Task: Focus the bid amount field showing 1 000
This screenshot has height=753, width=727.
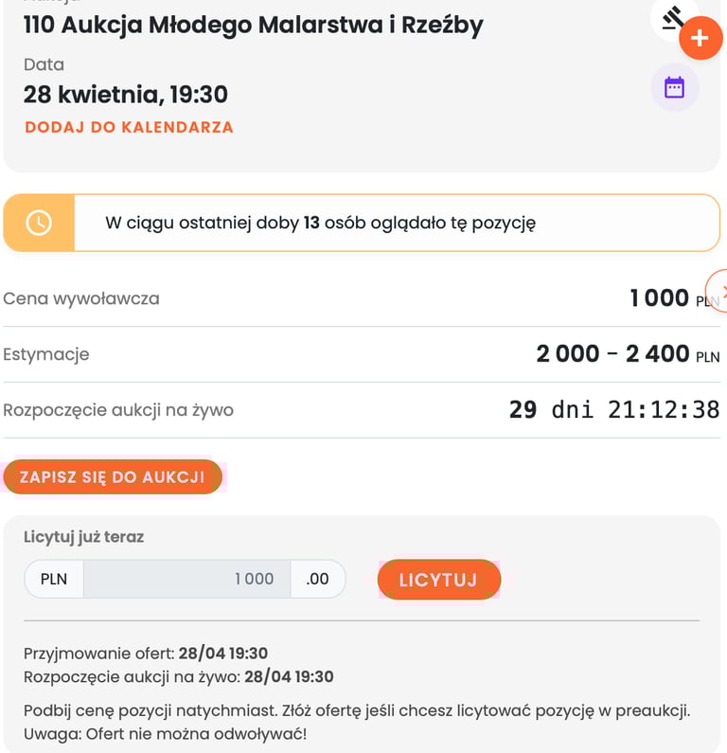Action: coord(186,579)
